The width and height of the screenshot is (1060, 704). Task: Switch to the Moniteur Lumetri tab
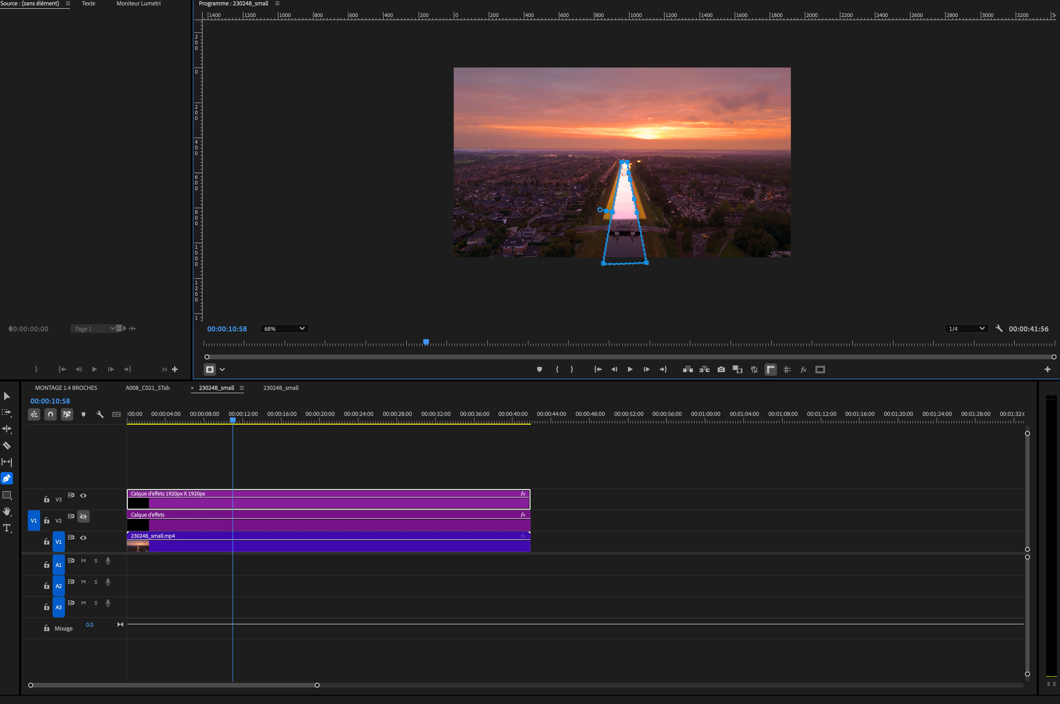pos(138,4)
